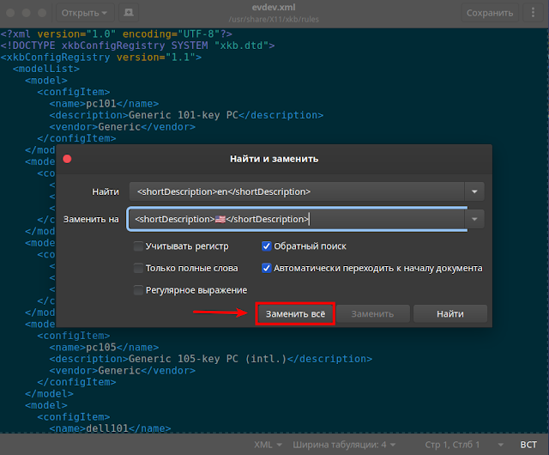
Task: Enable the Учитывать регистр checkbox
Action: coord(138,246)
